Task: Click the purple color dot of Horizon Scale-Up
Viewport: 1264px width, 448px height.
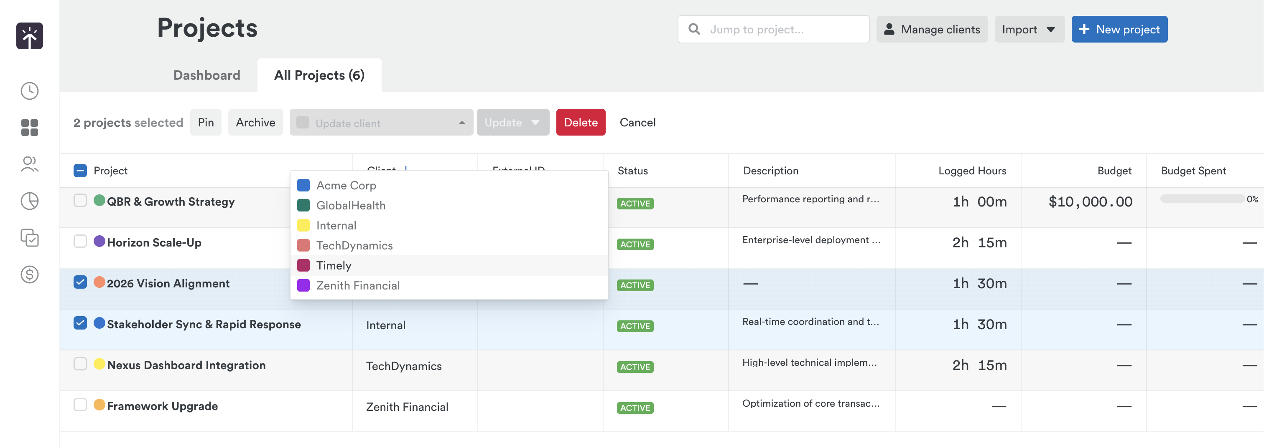Action: click(x=99, y=241)
